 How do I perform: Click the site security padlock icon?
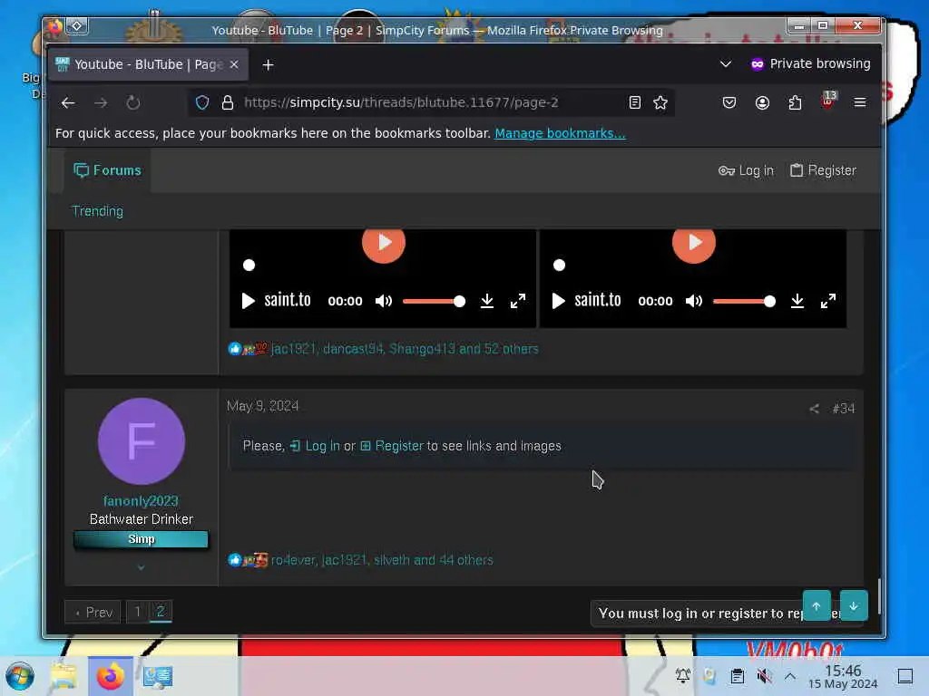click(x=228, y=103)
